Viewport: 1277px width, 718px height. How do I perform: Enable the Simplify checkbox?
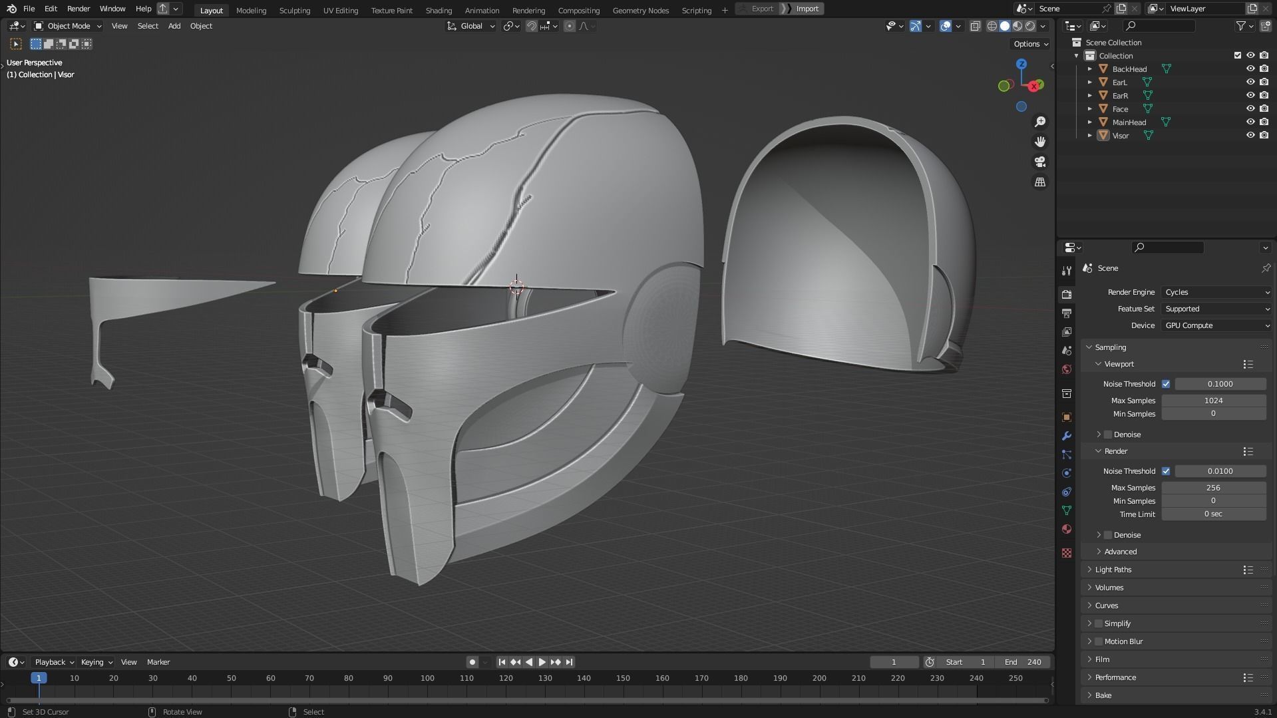pyautogui.click(x=1099, y=624)
